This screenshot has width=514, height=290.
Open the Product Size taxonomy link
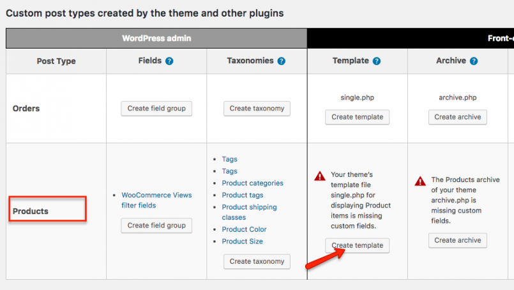click(x=242, y=241)
